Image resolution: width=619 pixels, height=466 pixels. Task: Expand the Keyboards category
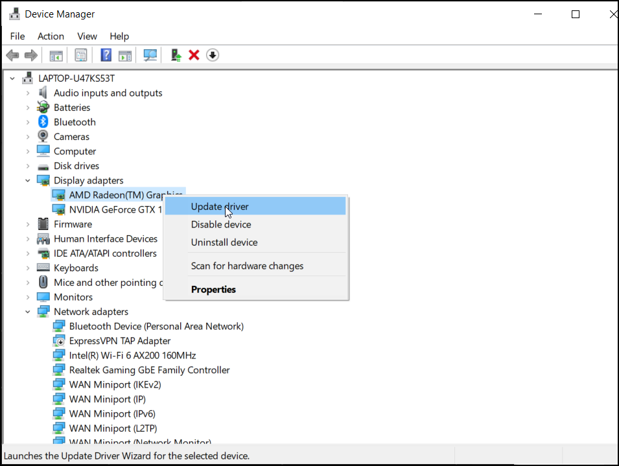coord(28,268)
